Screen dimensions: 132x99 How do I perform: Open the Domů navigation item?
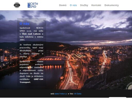click(x=63, y=5)
